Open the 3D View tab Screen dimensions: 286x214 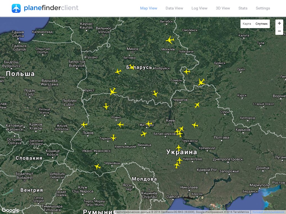pos(223,8)
